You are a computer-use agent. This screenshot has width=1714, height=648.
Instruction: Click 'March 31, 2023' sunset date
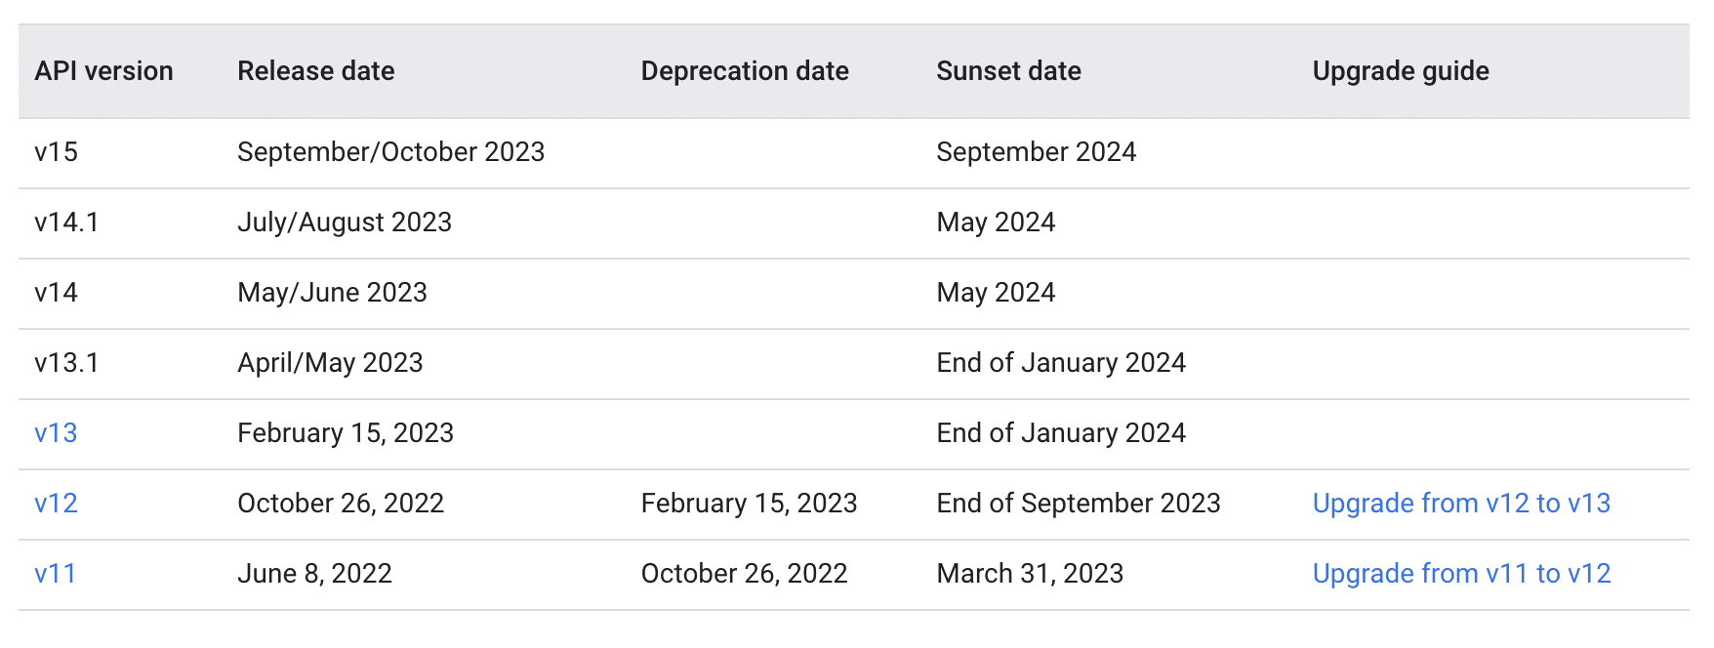(x=1029, y=574)
